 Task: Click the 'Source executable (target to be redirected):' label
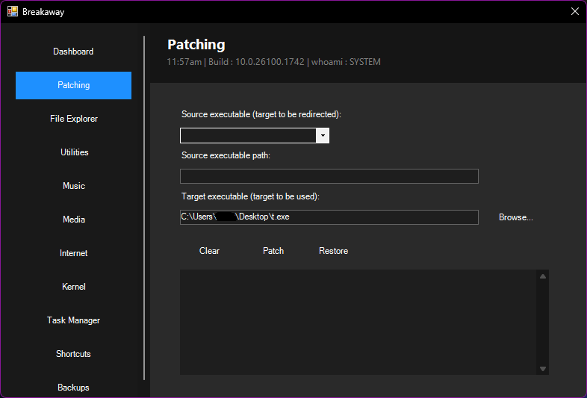pyautogui.click(x=261, y=114)
